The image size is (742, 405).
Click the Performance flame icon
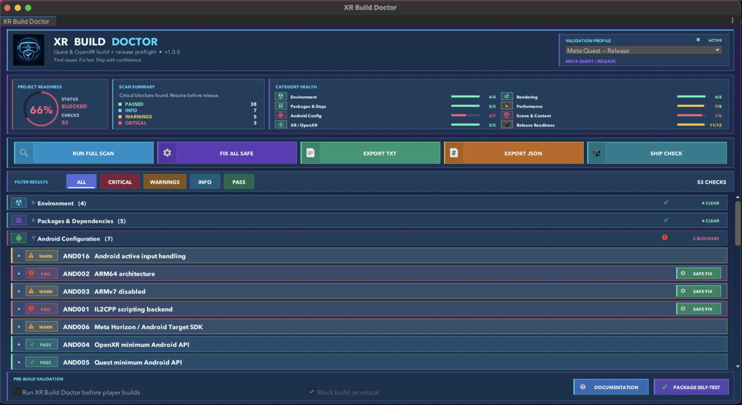(507, 106)
